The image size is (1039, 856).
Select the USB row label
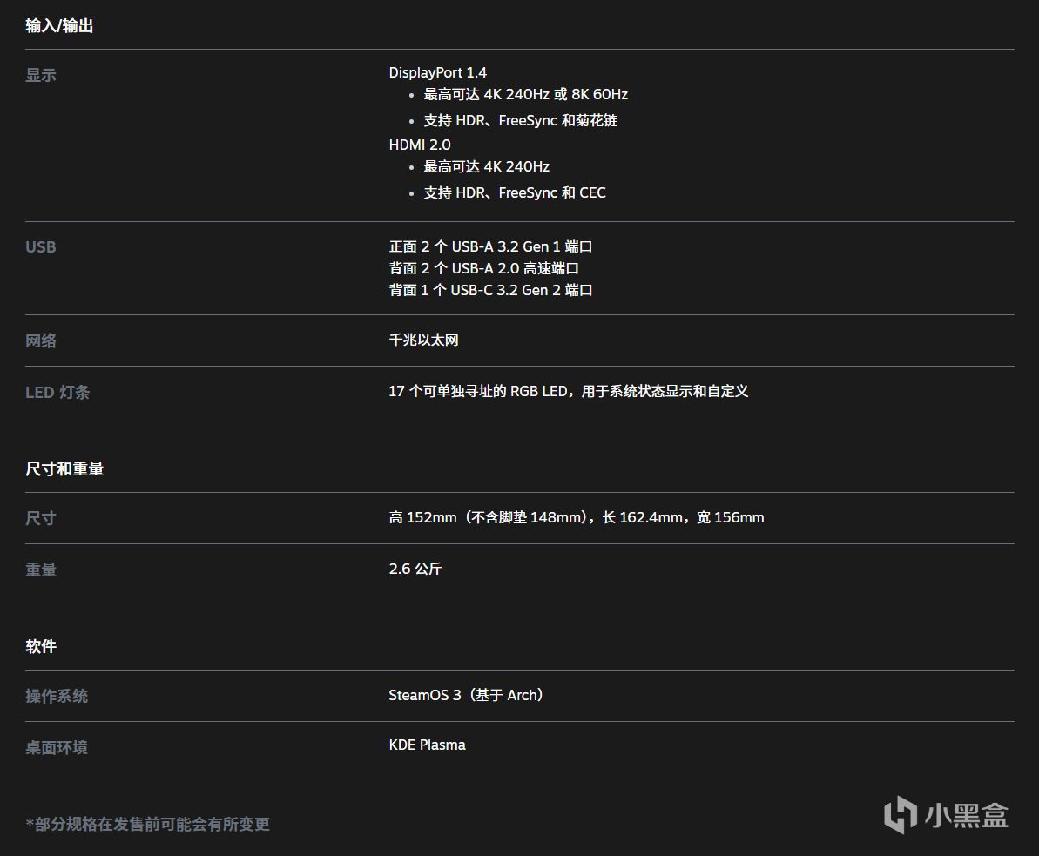coord(40,246)
